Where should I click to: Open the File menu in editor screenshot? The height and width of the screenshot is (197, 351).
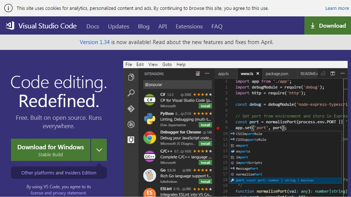[x=128, y=64]
